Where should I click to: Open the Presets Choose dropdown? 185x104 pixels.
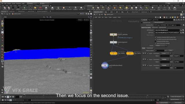click(161, 46)
